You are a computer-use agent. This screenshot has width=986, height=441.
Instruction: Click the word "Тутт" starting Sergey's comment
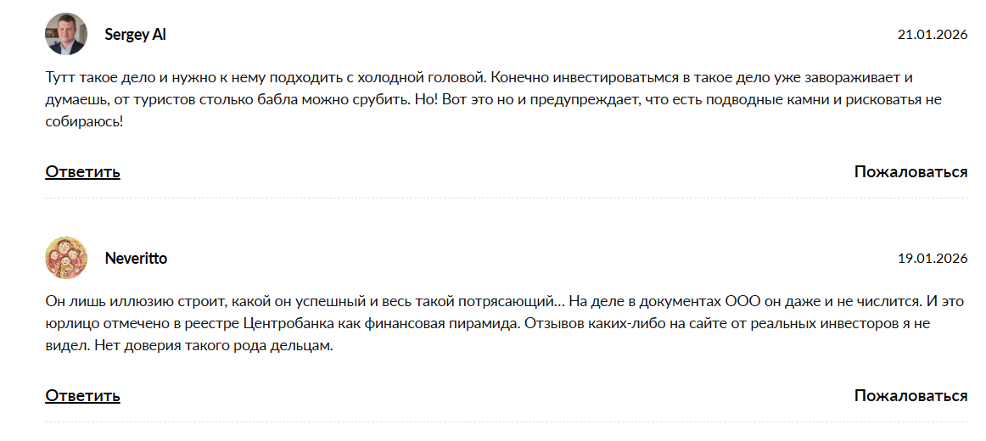pyautogui.click(x=61, y=78)
